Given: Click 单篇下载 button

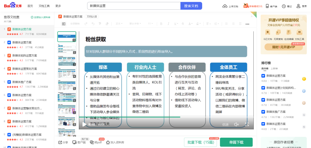Looking at the screenshot, I should pos(236,142).
